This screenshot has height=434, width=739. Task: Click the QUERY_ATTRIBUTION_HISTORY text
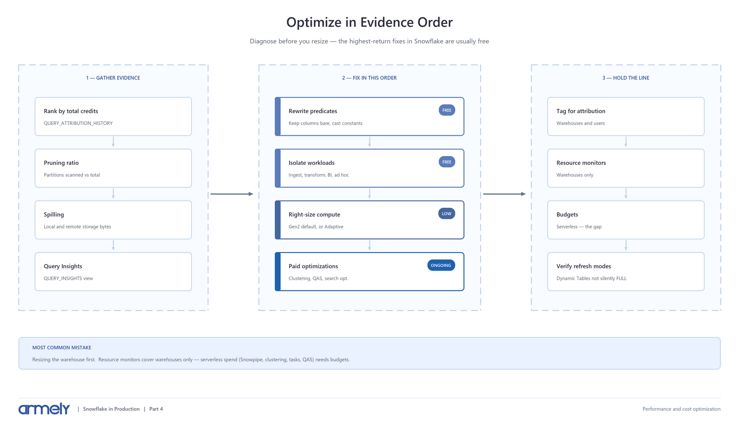[x=78, y=123]
